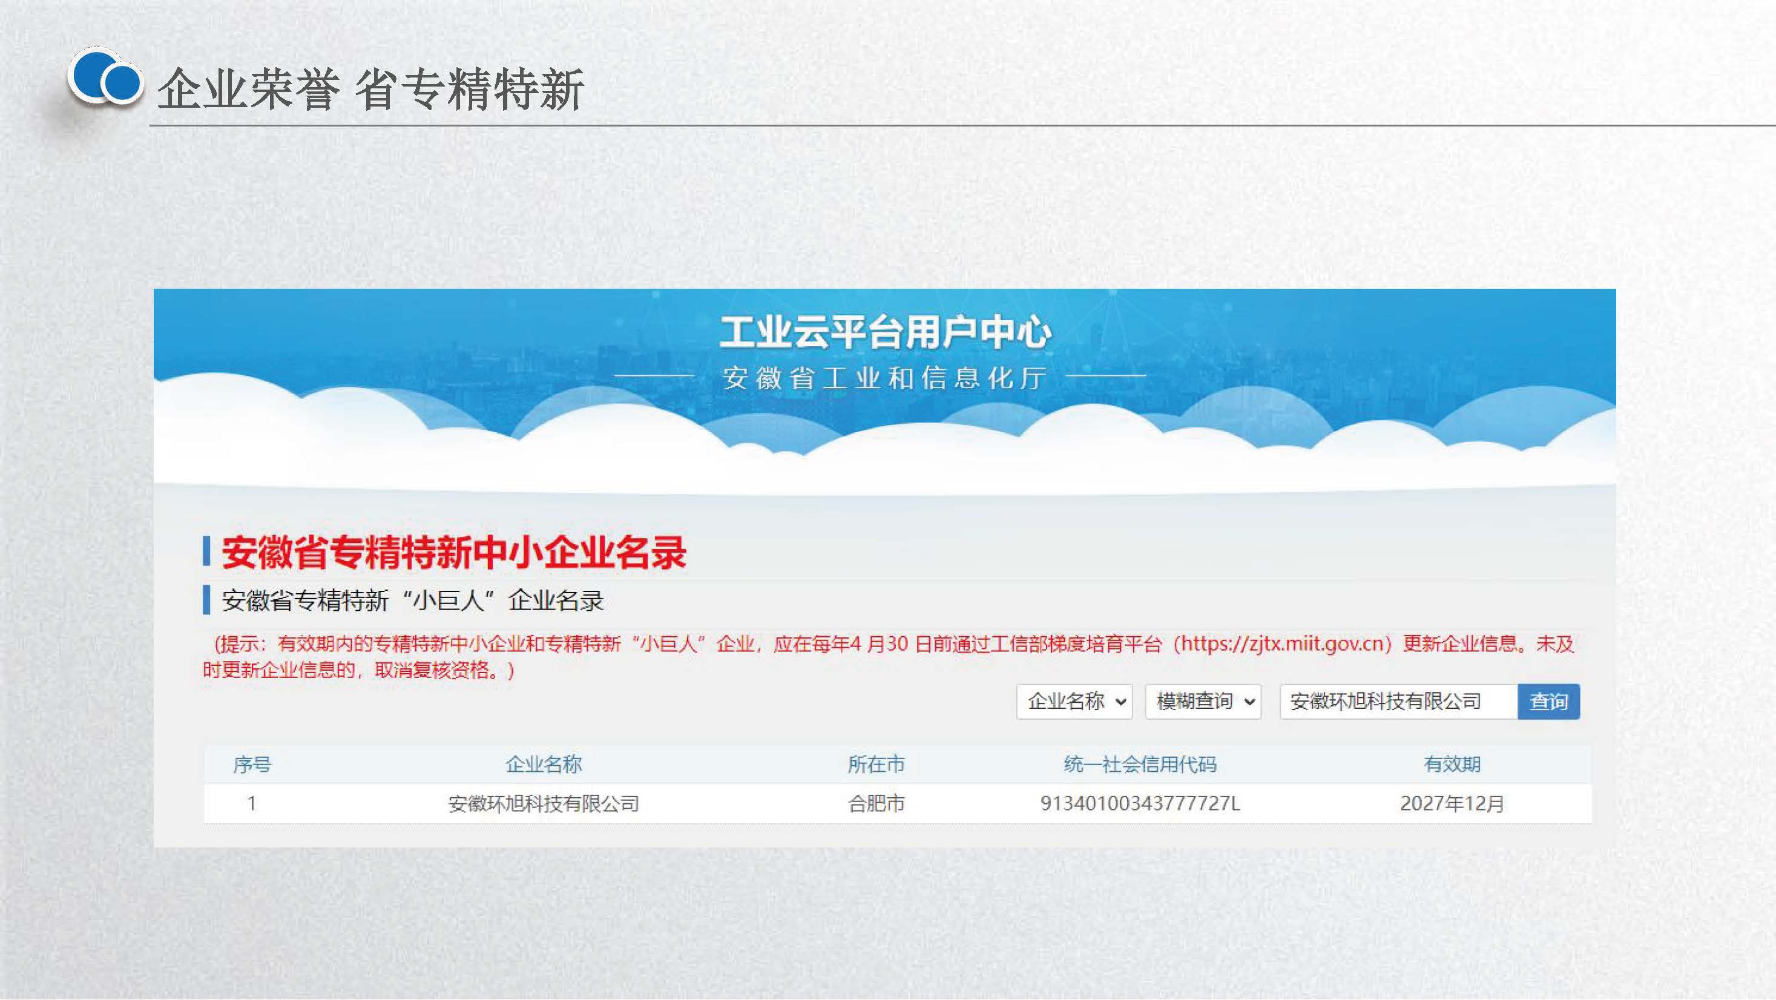Click the https://zjtx.miit.gov.cn URL in the red notice
This screenshot has height=1000, width=1776.
coord(1282,644)
